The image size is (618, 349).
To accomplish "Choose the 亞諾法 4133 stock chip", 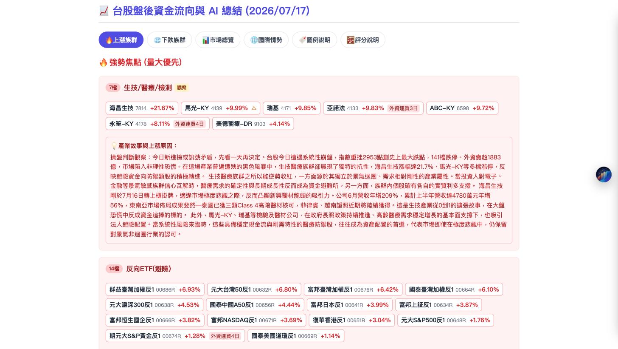I will point(373,108).
